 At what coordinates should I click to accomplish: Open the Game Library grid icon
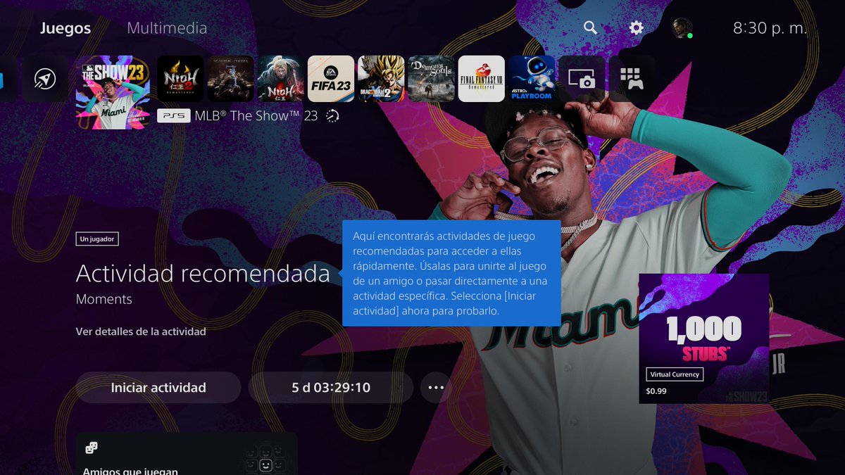point(632,79)
